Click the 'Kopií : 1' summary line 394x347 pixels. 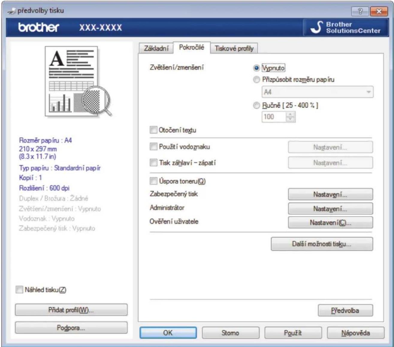pyautogui.click(x=30, y=178)
